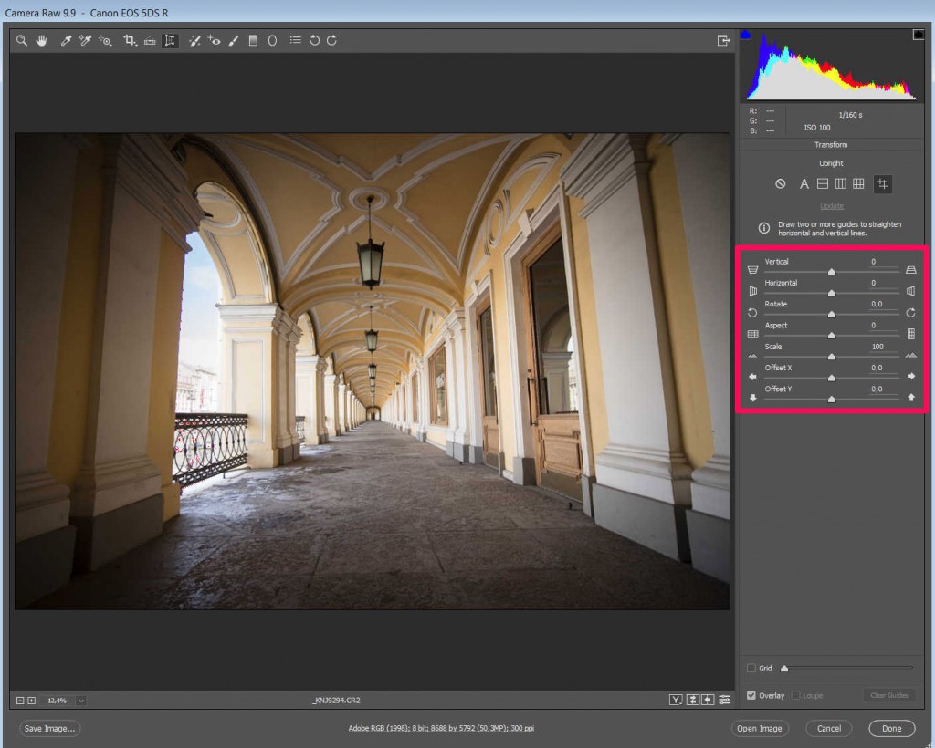Click the Scale value input field
935x748 pixels.
tap(877, 347)
